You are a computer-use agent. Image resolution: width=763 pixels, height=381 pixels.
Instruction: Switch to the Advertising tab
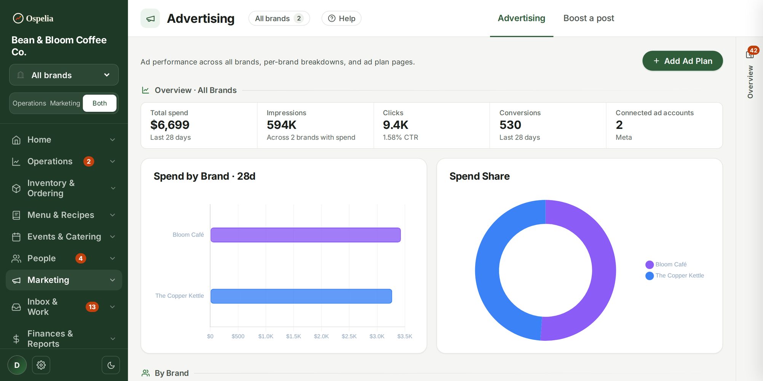[x=522, y=18]
